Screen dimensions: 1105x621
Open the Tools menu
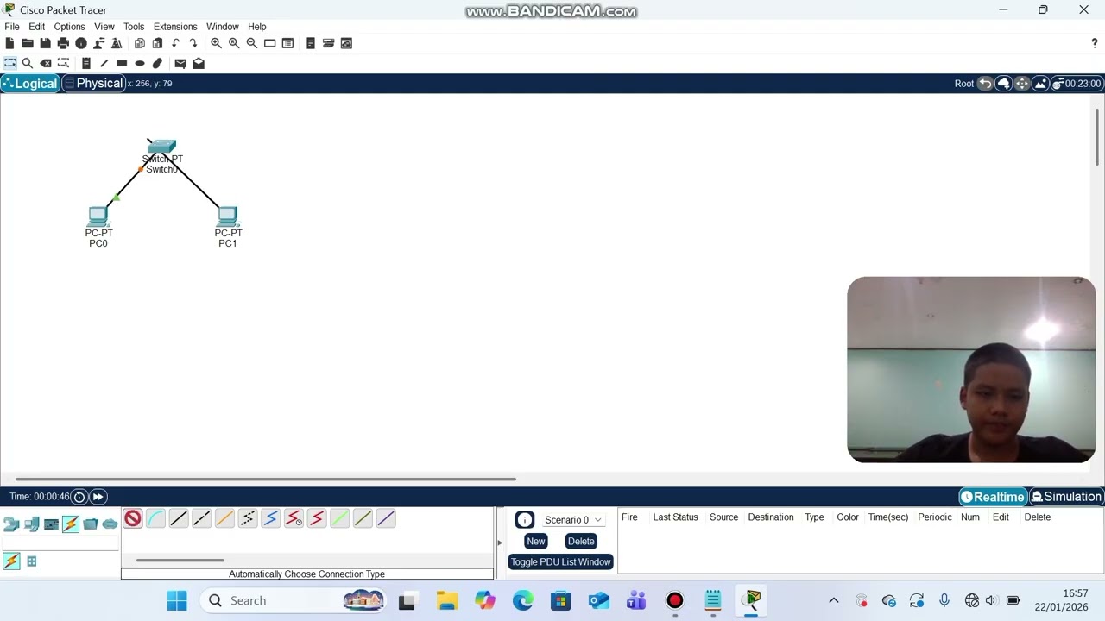[134, 27]
